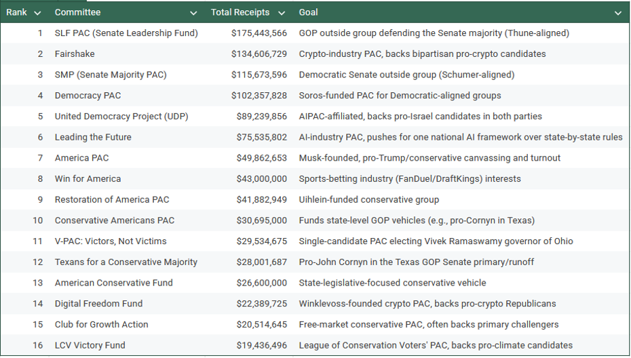Click the $22,389,725 receipts cell
Screen dimensions: 631x358
(250, 304)
